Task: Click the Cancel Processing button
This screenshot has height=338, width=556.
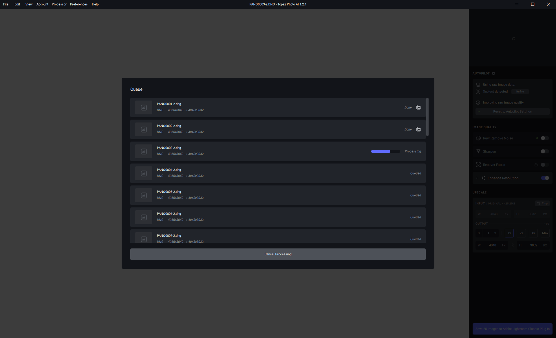Action: [278, 254]
